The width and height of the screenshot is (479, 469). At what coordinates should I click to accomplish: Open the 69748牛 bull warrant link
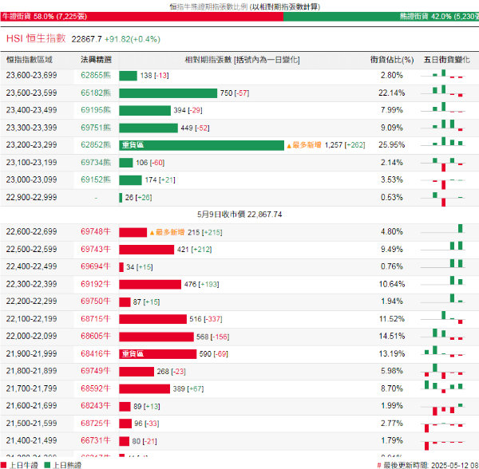96,231
